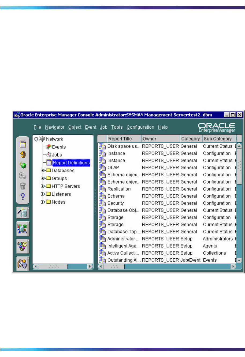Click the Job/Event category cell
Image resolution: width=245 pixels, height=357 pixels.
[191, 260]
